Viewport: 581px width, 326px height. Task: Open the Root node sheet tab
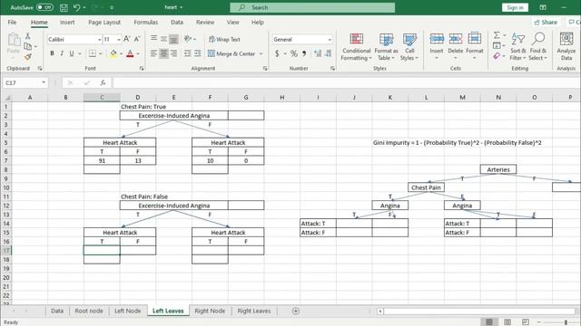[89, 311]
